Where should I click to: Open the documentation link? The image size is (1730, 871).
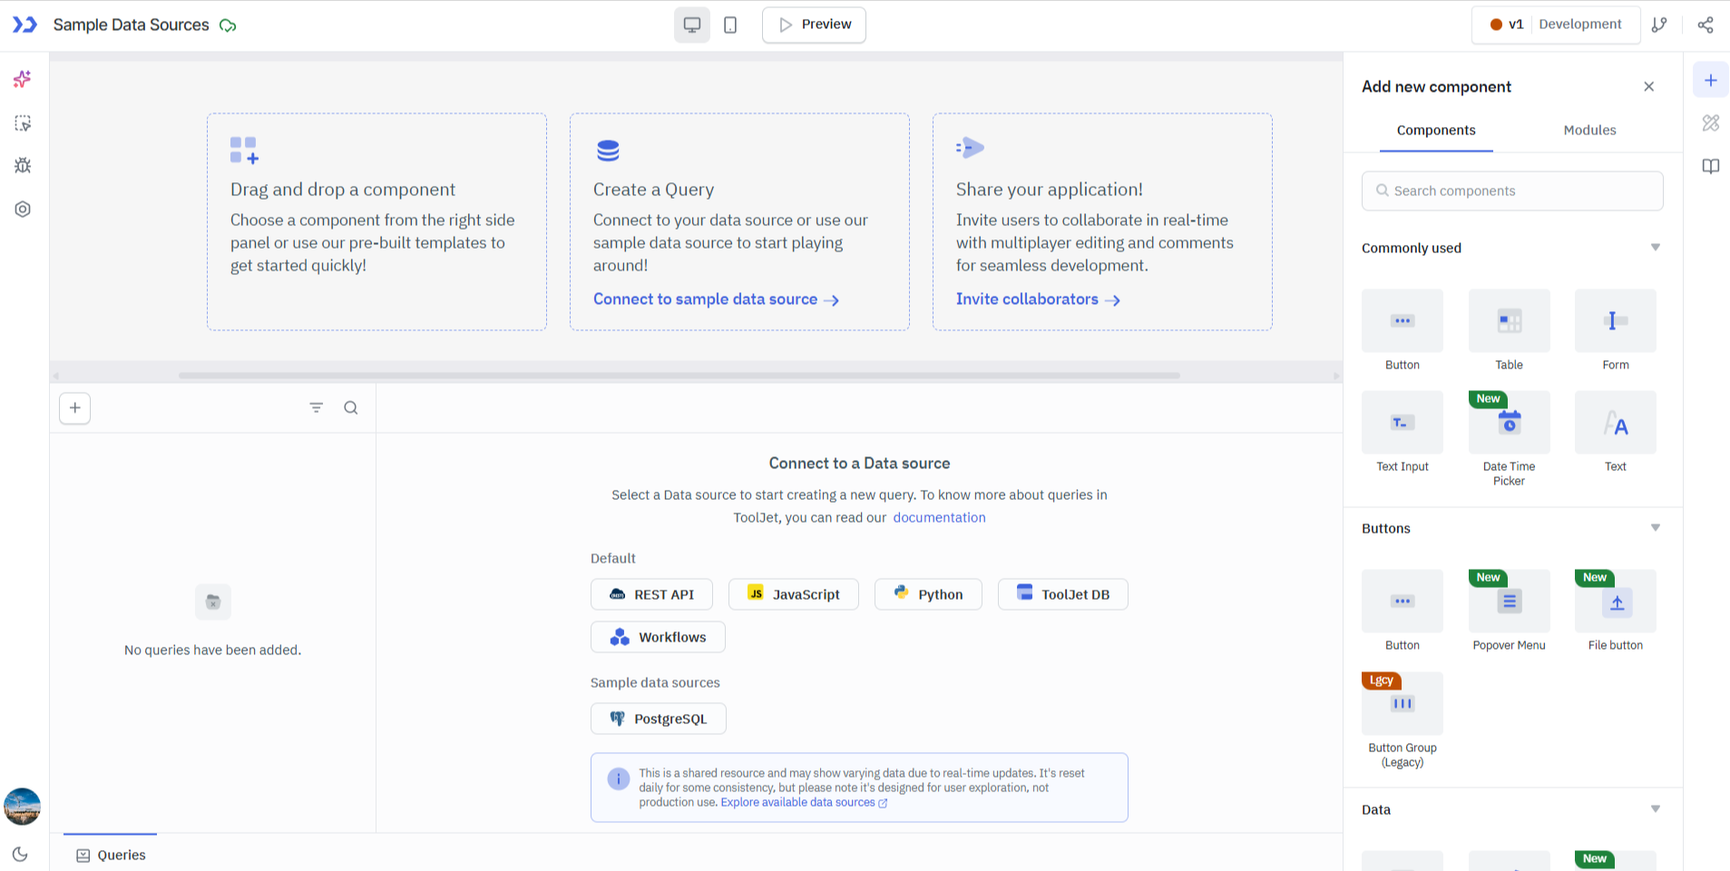tap(939, 517)
